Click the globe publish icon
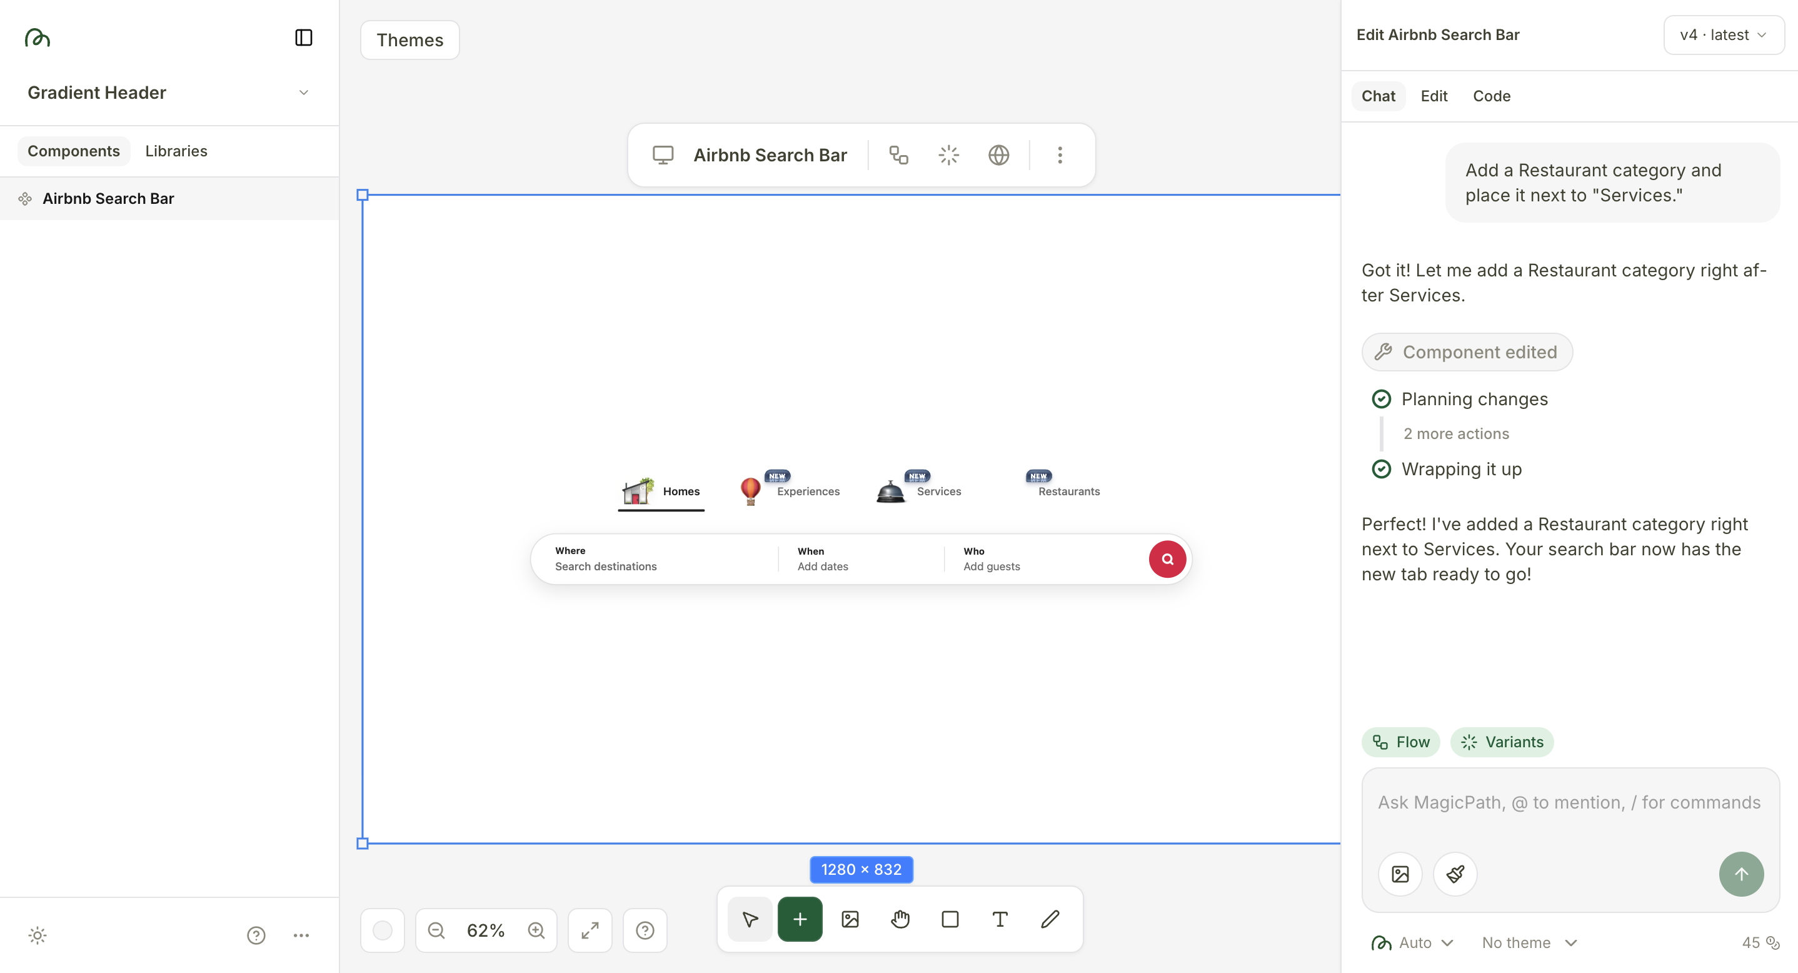 click(998, 155)
